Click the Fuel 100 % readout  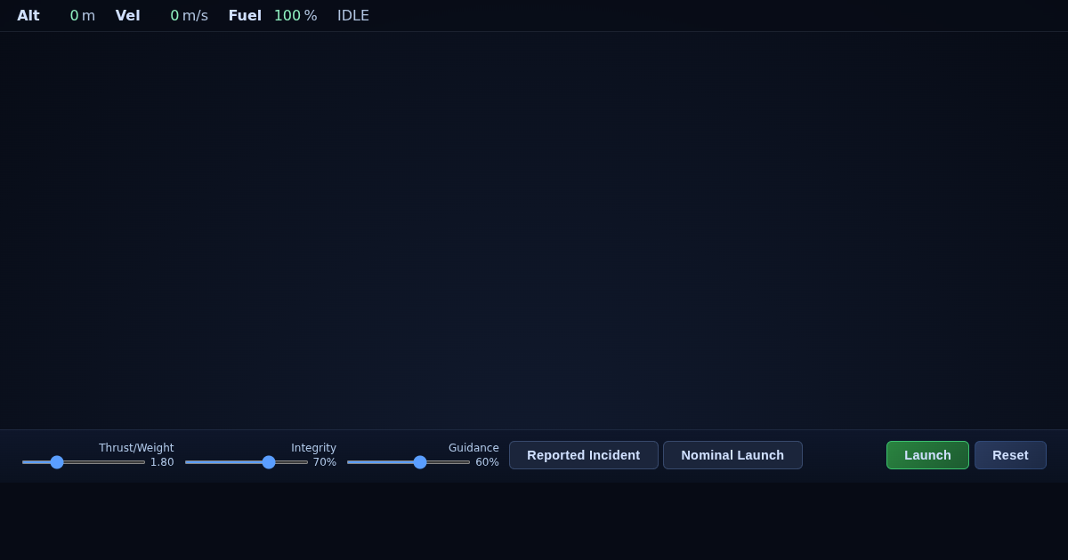(x=272, y=16)
